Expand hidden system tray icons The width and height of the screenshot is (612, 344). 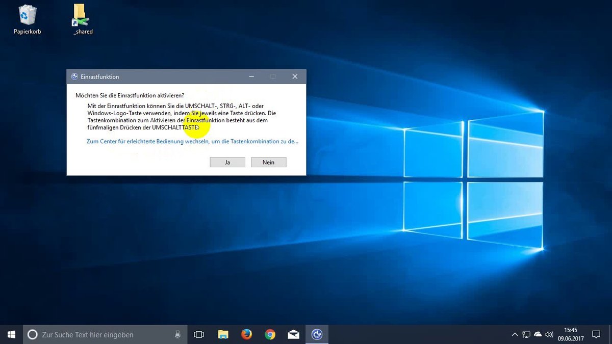[x=515, y=334]
